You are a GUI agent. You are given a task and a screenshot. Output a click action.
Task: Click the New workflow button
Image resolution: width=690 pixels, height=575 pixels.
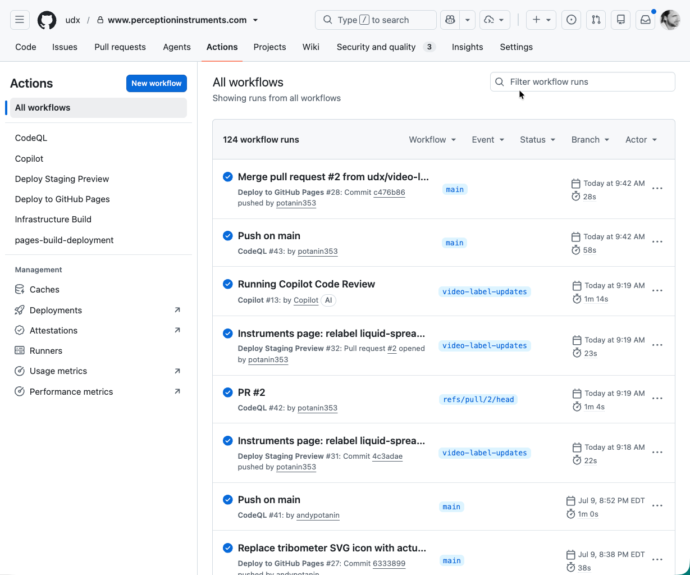pos(157,83)
